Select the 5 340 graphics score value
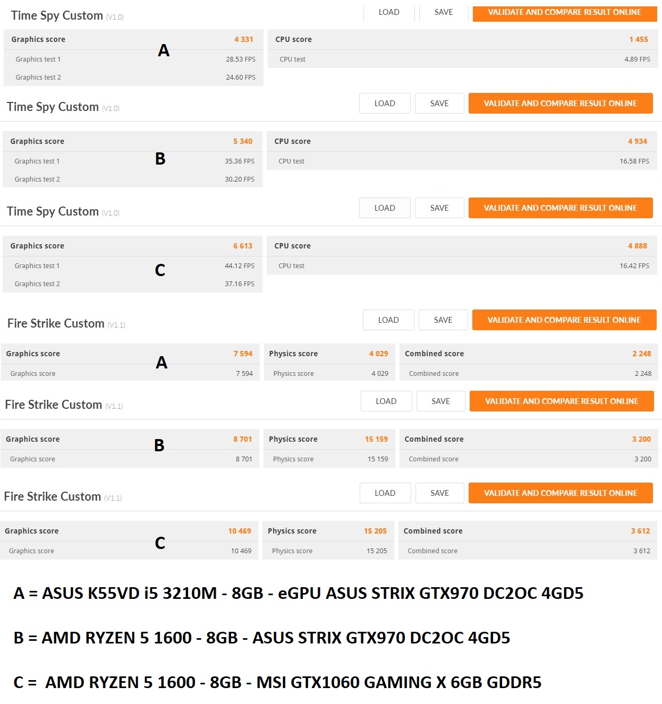Viewport: 662px width, 704px height. click(x=243, y=141)
